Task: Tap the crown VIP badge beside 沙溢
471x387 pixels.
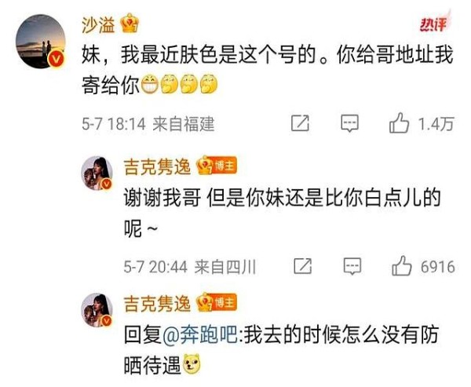Action: tap(130, 23)
